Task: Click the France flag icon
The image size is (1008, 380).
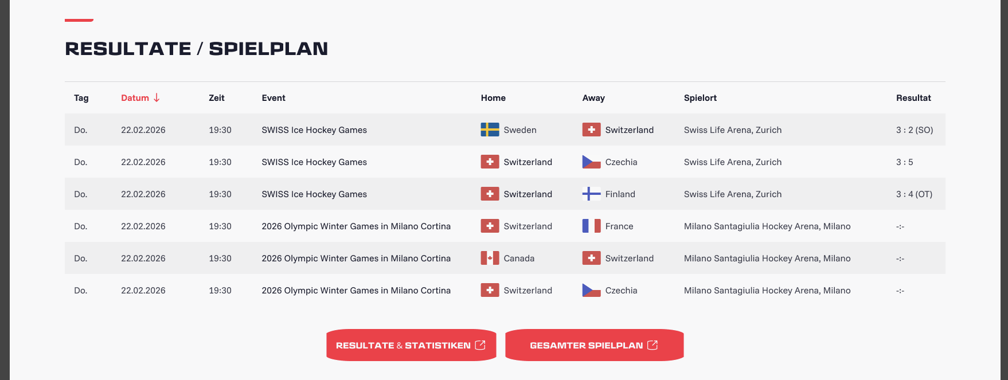Action: tap(591, 226)
